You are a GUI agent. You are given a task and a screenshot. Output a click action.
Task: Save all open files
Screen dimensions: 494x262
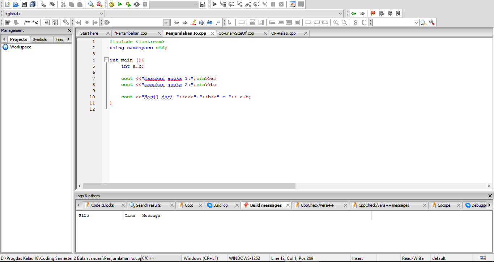32,4
